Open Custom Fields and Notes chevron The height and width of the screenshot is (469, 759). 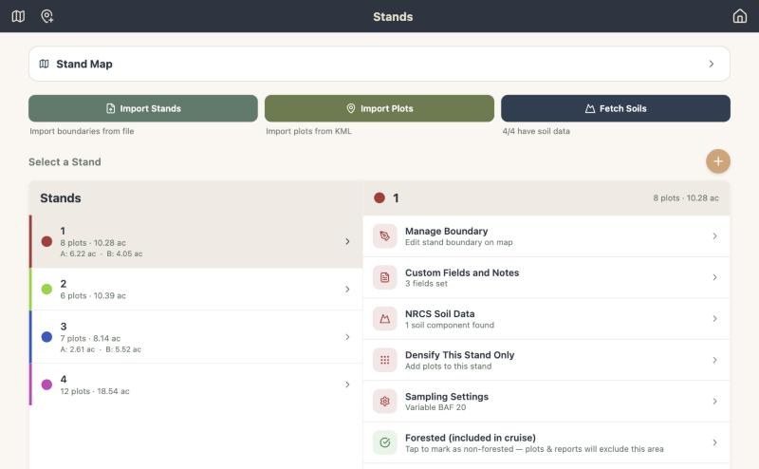click(715, 277)
